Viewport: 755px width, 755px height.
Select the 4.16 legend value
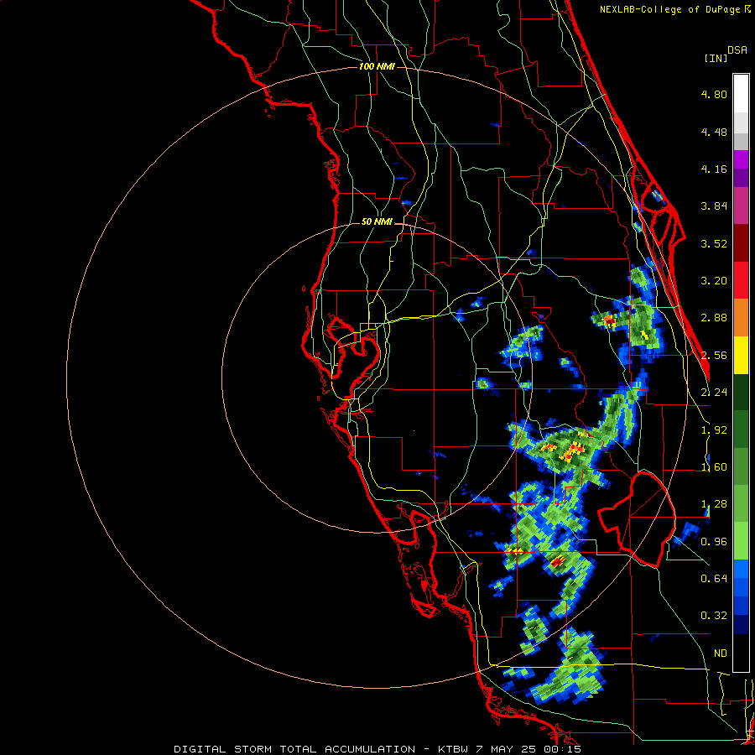(714, 169)
